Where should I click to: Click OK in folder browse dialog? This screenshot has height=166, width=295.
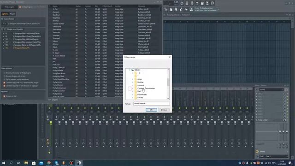tap(151, 110)
